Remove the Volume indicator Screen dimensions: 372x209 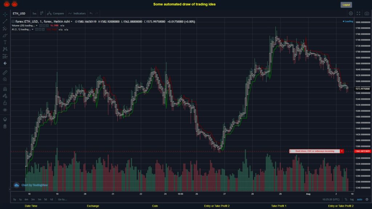tap(47, 26)
